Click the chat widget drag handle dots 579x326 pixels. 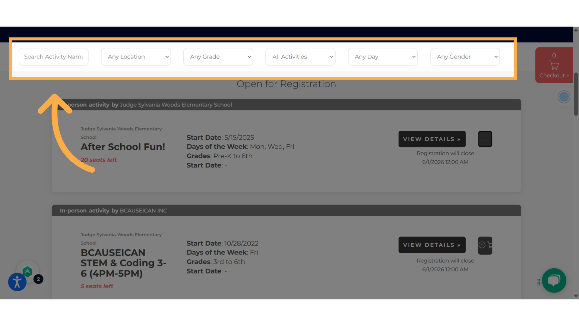539,282
